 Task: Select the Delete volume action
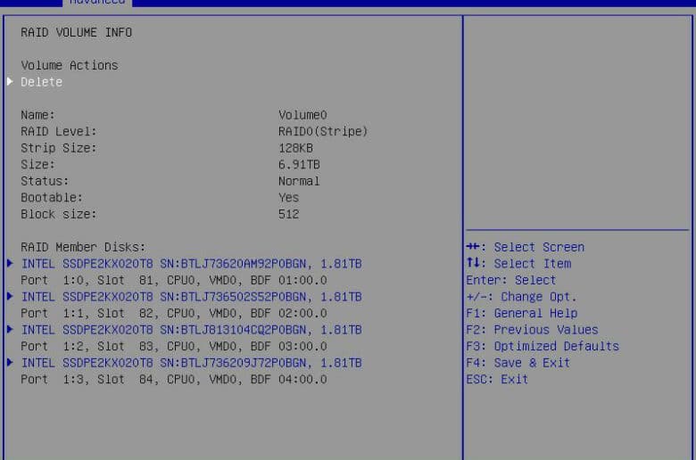pyautogui.click(x=41, y=82)
